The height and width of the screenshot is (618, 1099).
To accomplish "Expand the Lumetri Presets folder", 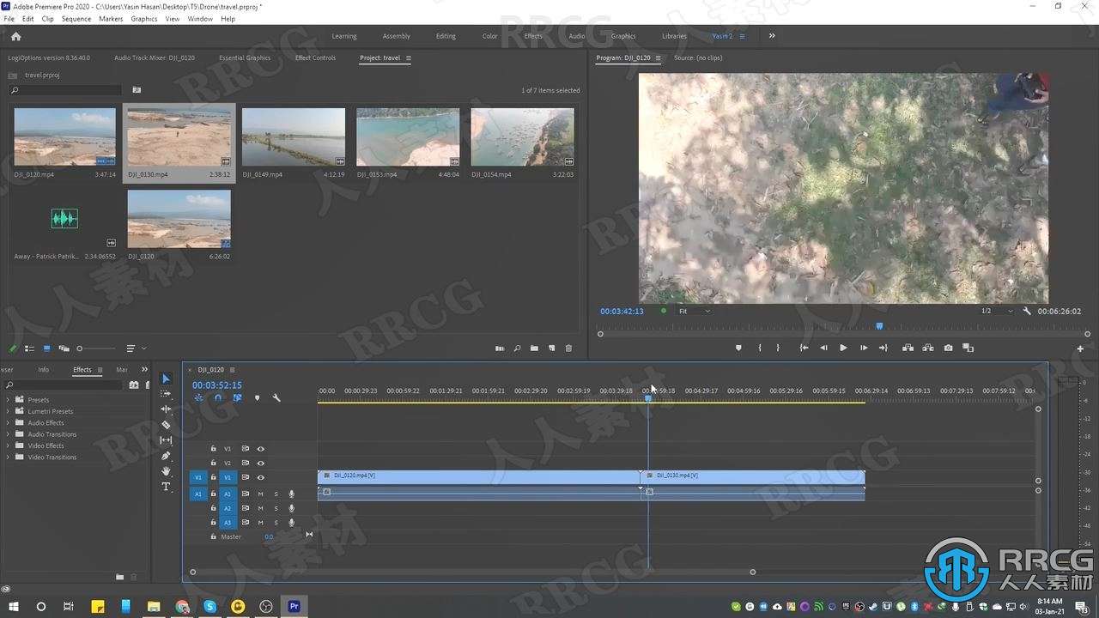I will click(9, 411).
